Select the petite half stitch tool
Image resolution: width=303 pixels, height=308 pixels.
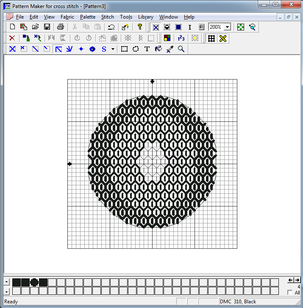47,49
